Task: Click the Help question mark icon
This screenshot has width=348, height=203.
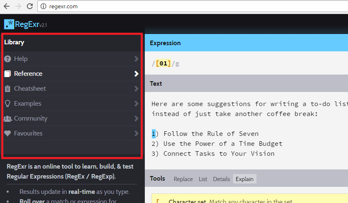Action: point(7,59)
